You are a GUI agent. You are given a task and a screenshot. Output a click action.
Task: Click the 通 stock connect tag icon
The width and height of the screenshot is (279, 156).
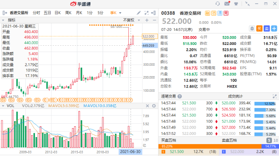[x=220, y=13]
